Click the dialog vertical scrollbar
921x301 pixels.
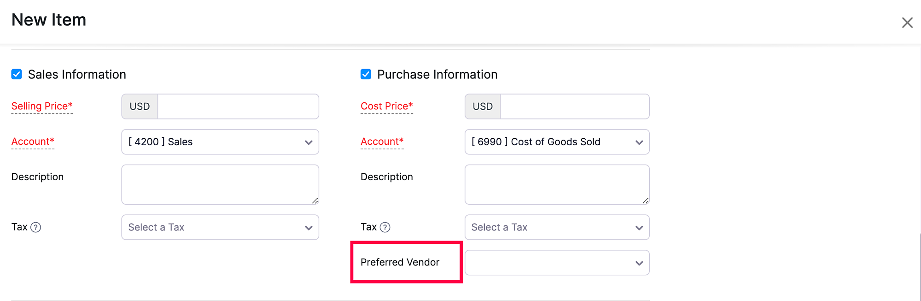point(919,267)
